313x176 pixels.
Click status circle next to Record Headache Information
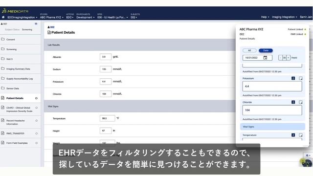(x=36, y=121)
